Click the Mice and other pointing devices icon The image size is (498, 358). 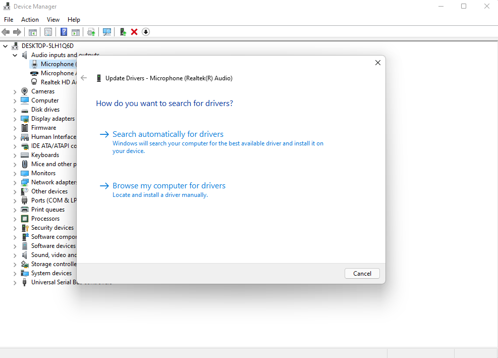pyautogui.click(x=24, y=164)
